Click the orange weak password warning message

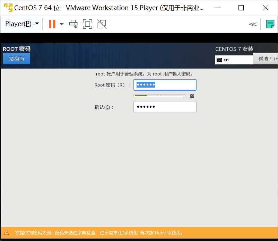point(99,233)
